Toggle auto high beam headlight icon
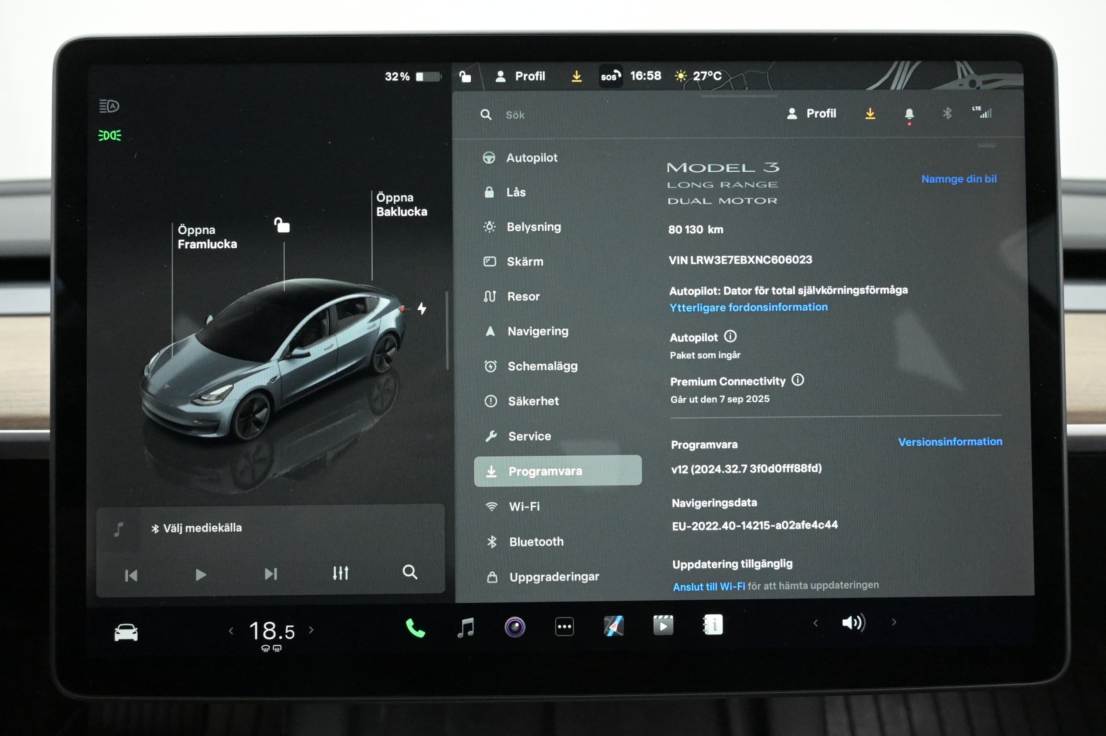 109,106
